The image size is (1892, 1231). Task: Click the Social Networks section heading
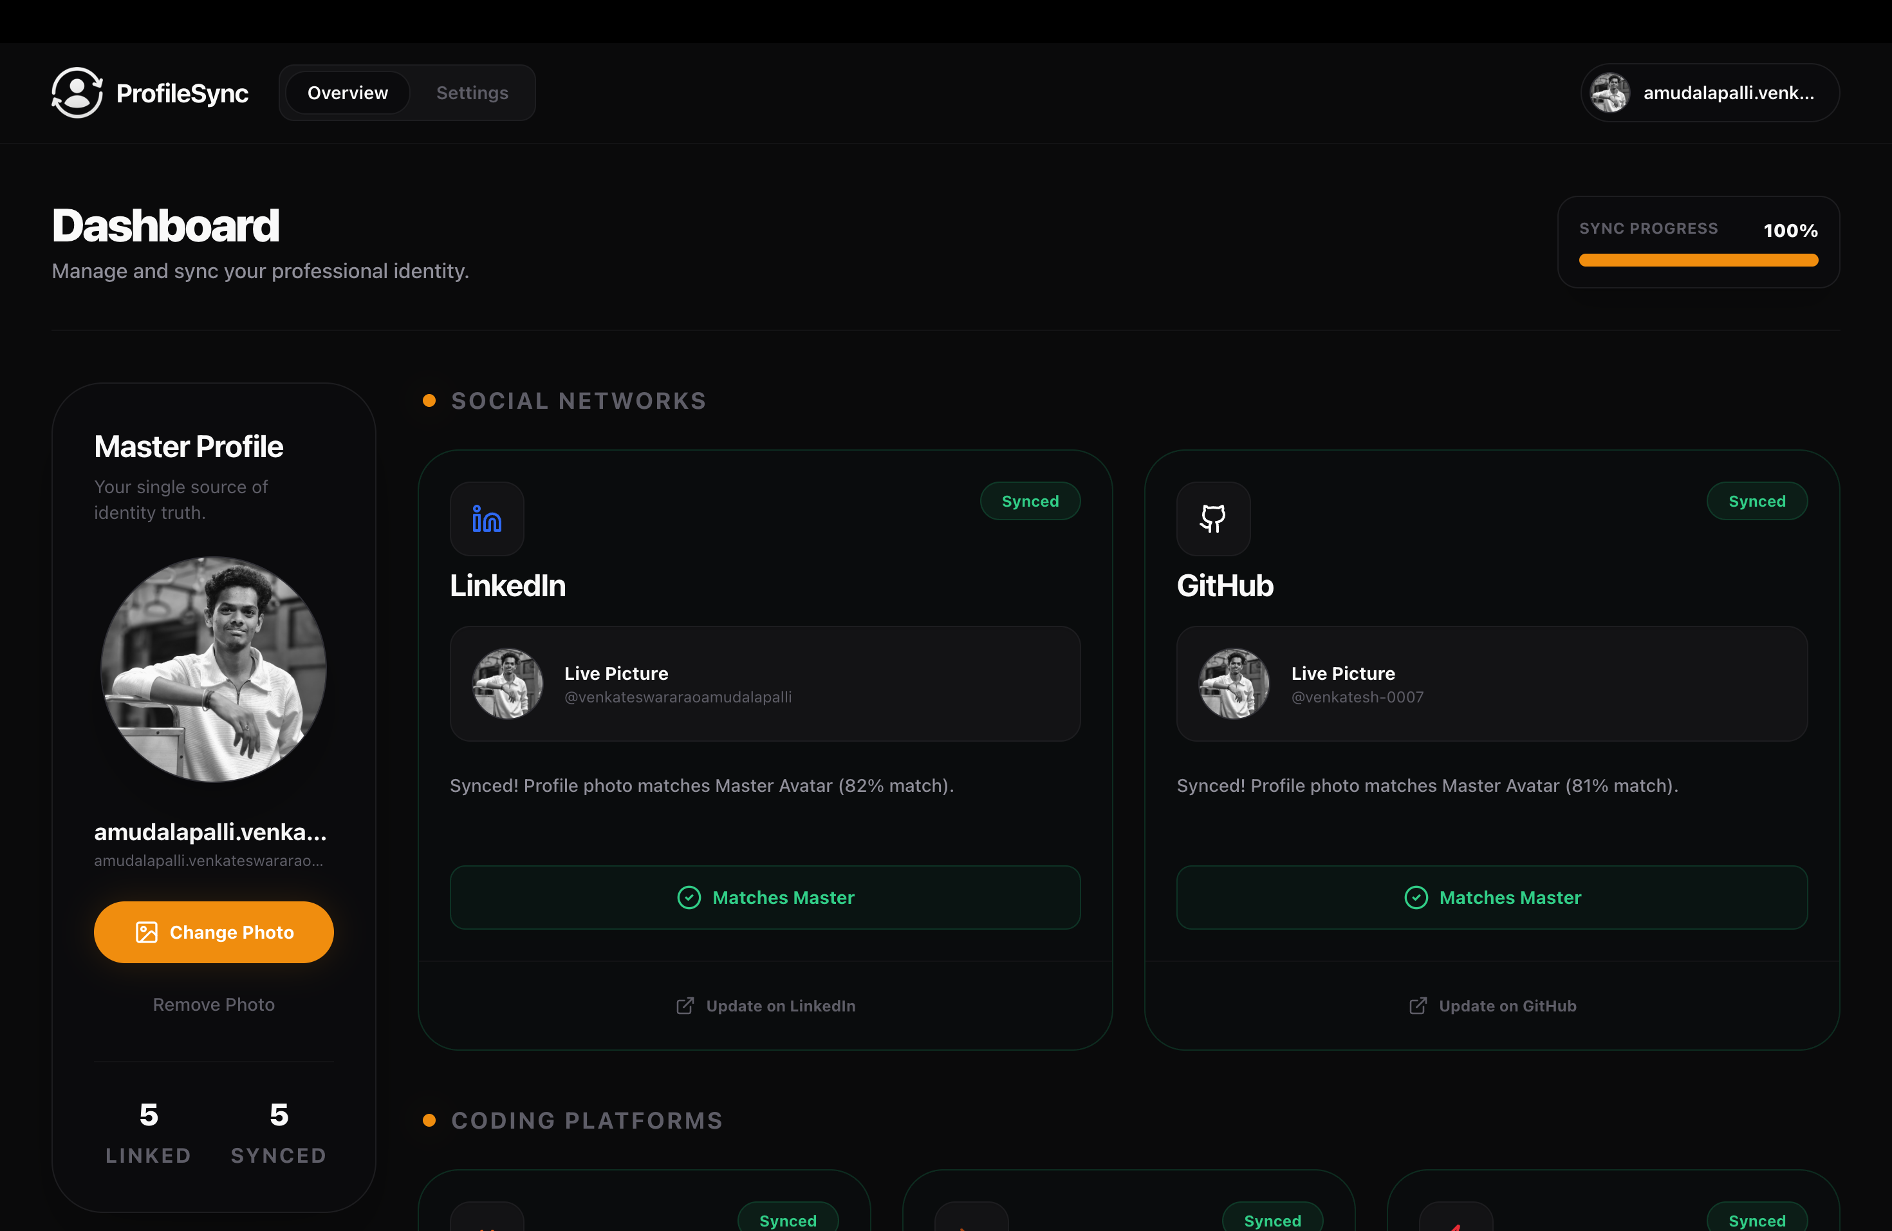(x=579, y=401)
